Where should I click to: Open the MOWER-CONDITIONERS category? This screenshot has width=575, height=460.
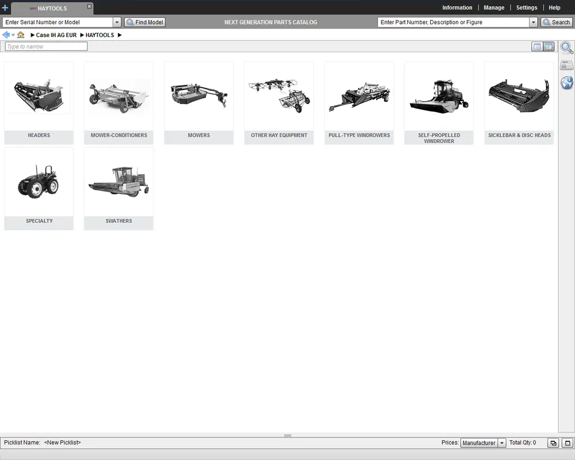[x=119, y=103]
